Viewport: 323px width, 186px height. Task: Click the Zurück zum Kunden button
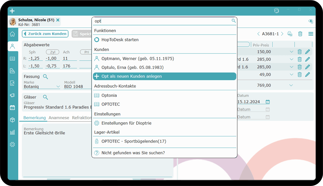coord(45,34)
